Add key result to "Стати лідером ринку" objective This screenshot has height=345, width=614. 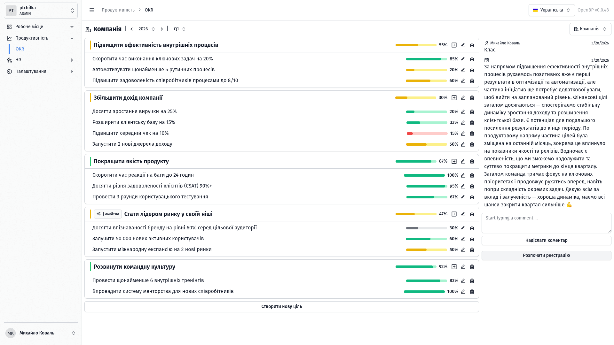454,214
